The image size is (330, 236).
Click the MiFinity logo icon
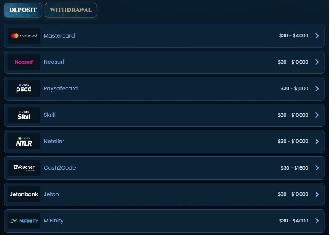pos(24,221)
